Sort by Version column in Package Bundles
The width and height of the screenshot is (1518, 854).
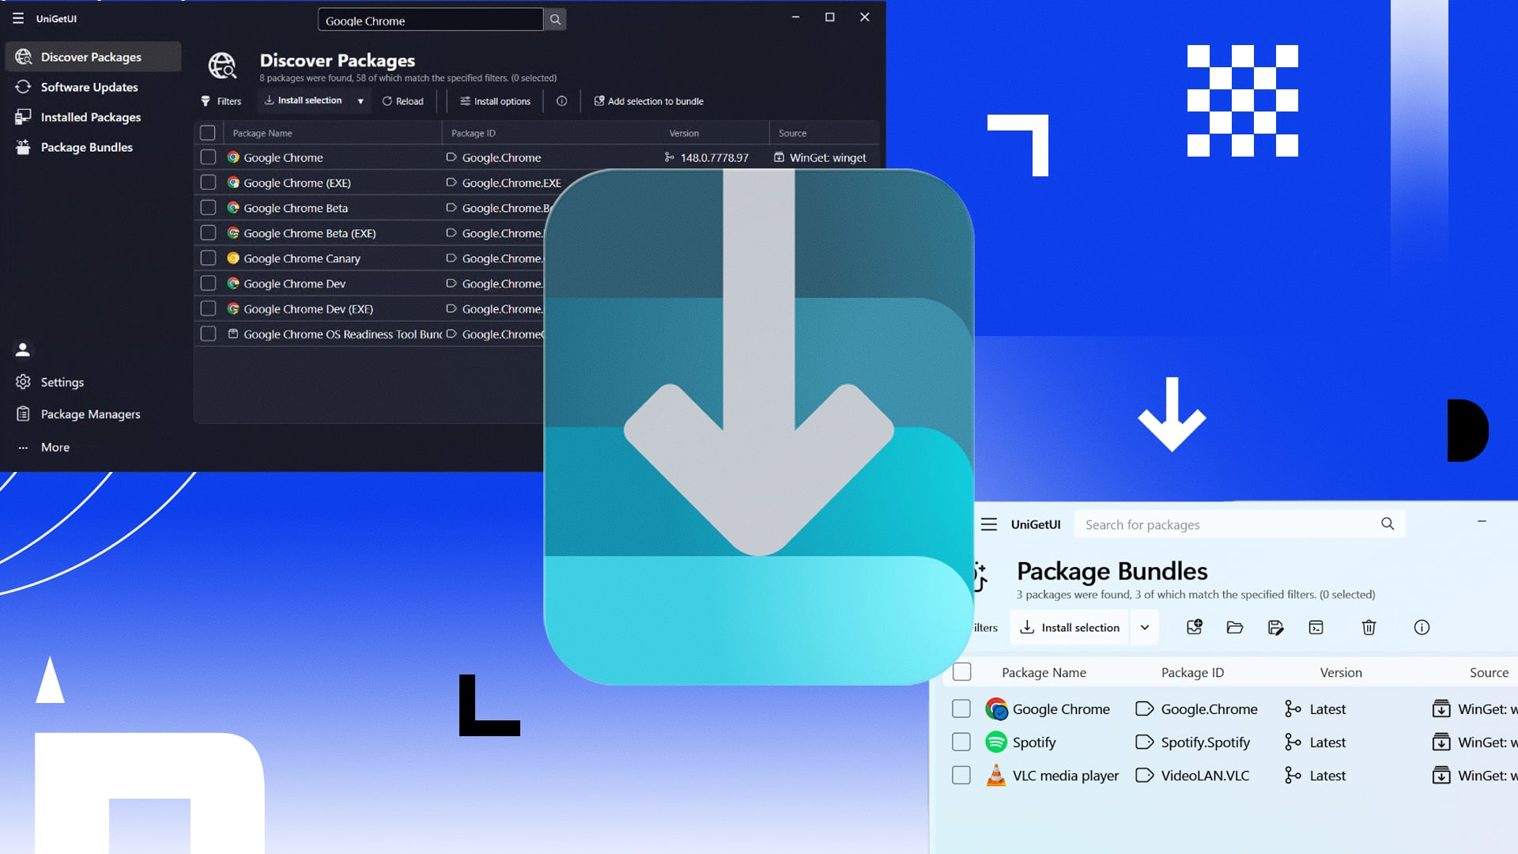tap(1341, 672)
